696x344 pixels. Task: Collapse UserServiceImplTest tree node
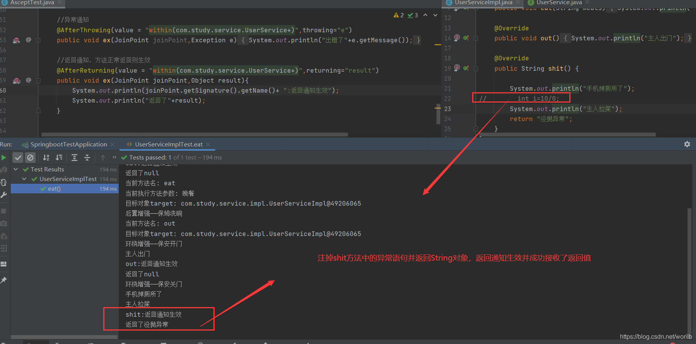click(x=24, y=179)
